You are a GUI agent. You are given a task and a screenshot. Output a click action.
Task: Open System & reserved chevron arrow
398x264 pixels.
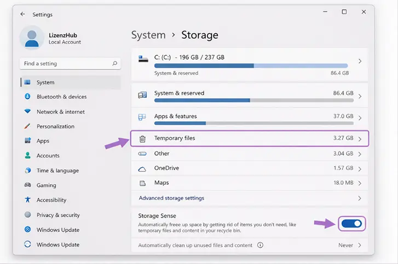pyautogui.click(x=360, y=96)
